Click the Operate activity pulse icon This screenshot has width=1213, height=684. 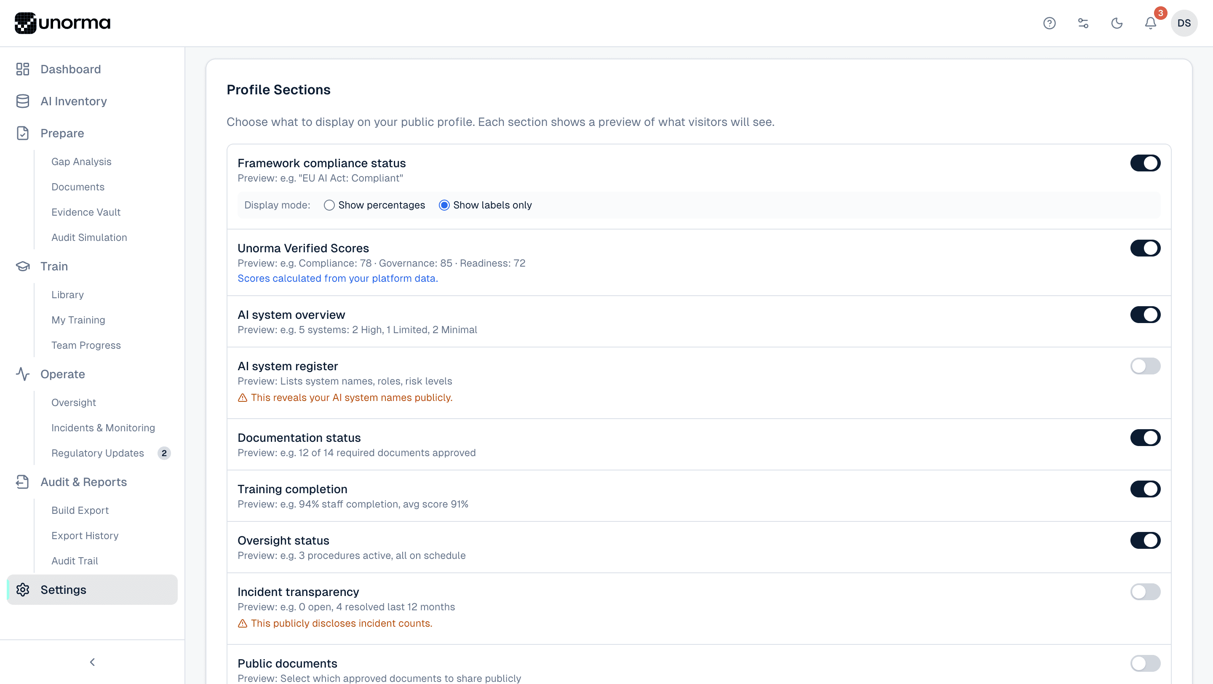pos(23,374)
